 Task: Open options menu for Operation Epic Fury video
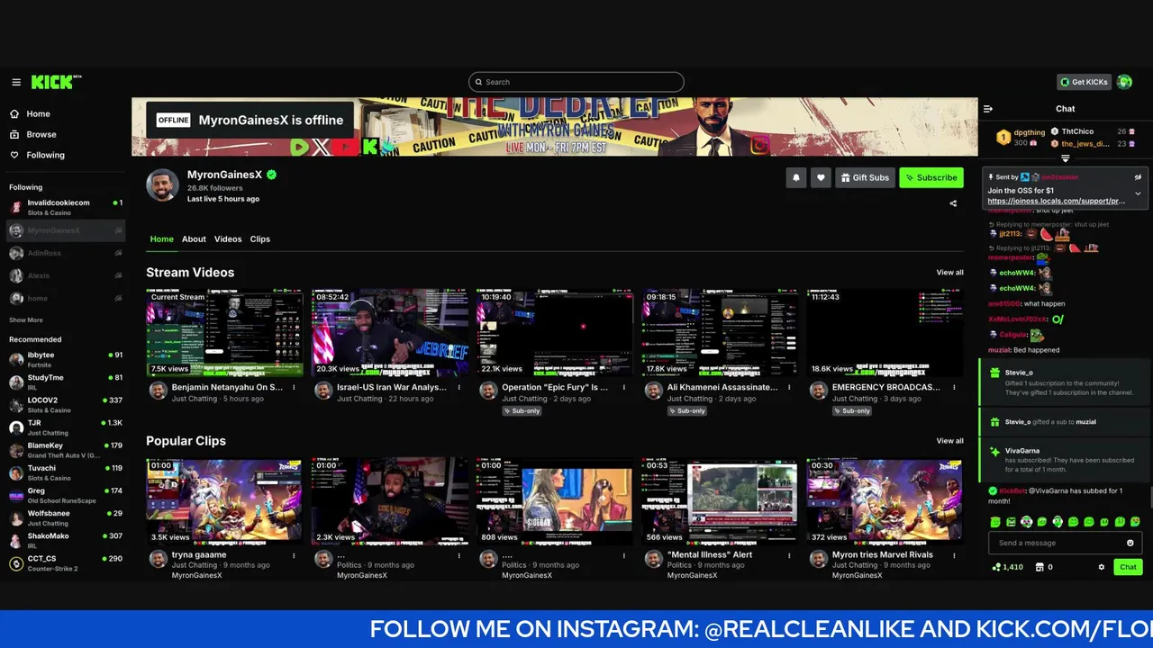point(623,388)
